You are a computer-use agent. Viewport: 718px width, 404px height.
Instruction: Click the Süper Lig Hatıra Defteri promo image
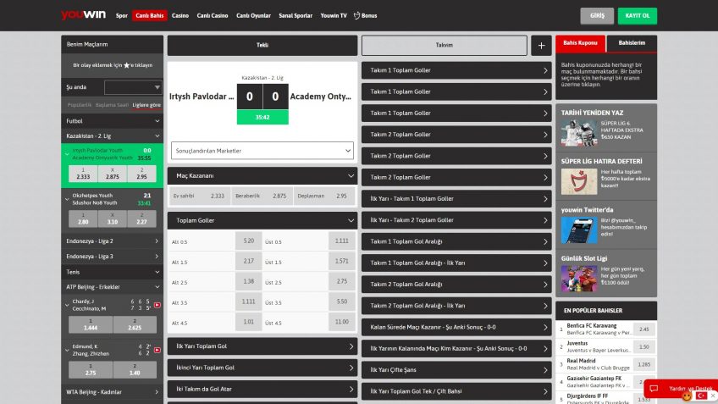pyautogui.click(x=577, y=180)
